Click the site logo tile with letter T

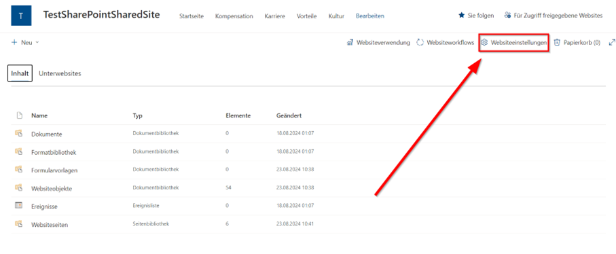pos(21,16)
